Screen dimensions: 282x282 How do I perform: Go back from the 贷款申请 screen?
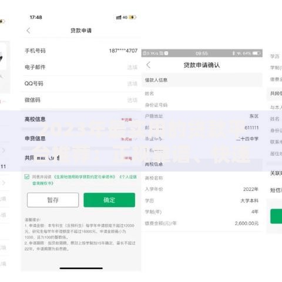pyautogui.click(x=28, y=31)
